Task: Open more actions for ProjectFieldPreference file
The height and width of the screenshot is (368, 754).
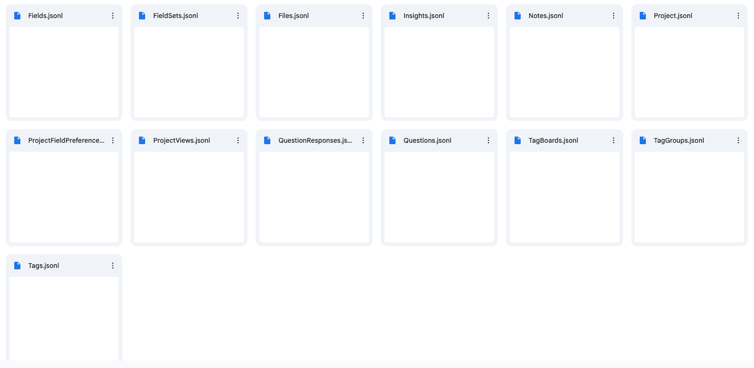Action: tap(113, 140)
